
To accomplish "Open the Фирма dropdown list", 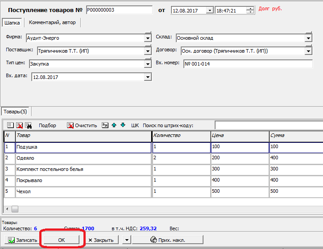I will point(148,38).
